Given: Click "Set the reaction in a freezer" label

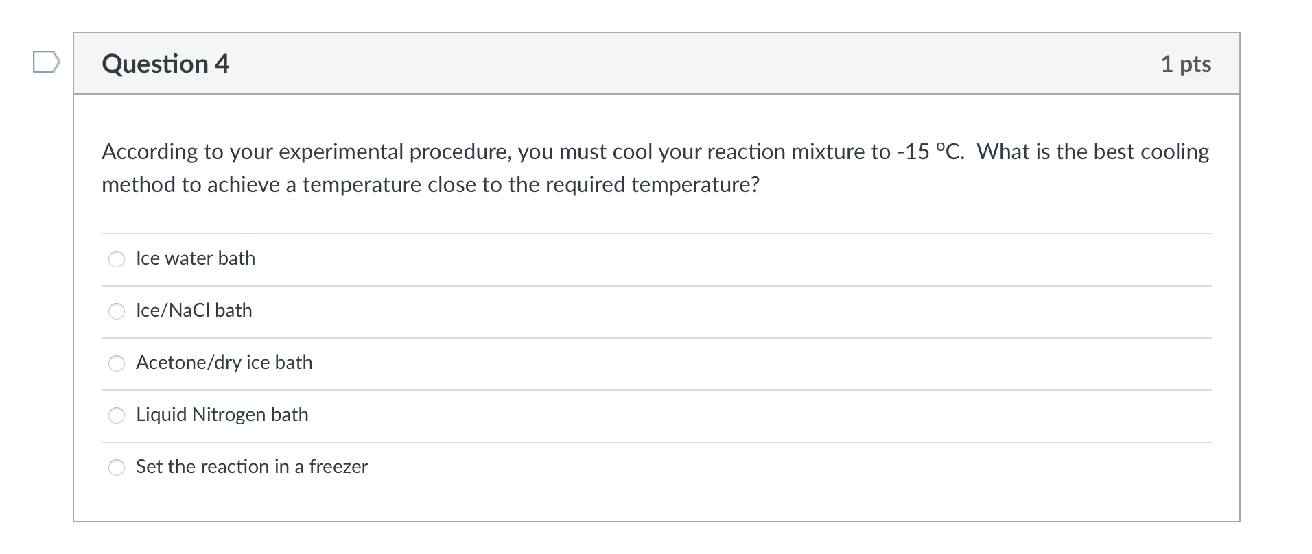Looking at the screenshot, I should [252, 467].
